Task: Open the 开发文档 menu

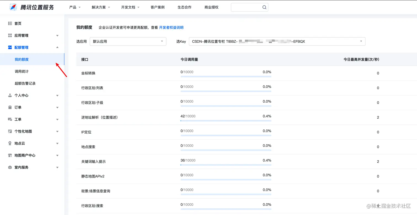Action: (128, 7)
